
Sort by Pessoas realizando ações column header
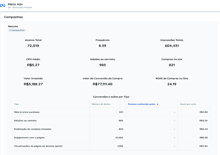[142, 104]
